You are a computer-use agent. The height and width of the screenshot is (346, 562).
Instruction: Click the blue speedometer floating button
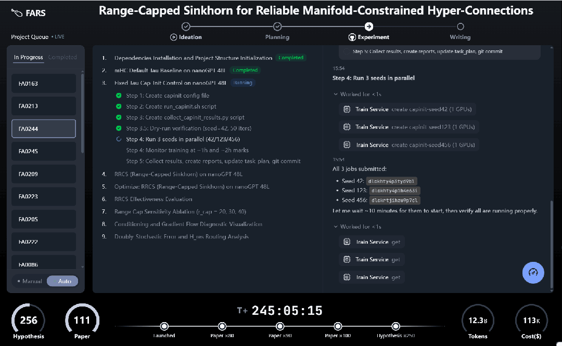coord(533,272)
